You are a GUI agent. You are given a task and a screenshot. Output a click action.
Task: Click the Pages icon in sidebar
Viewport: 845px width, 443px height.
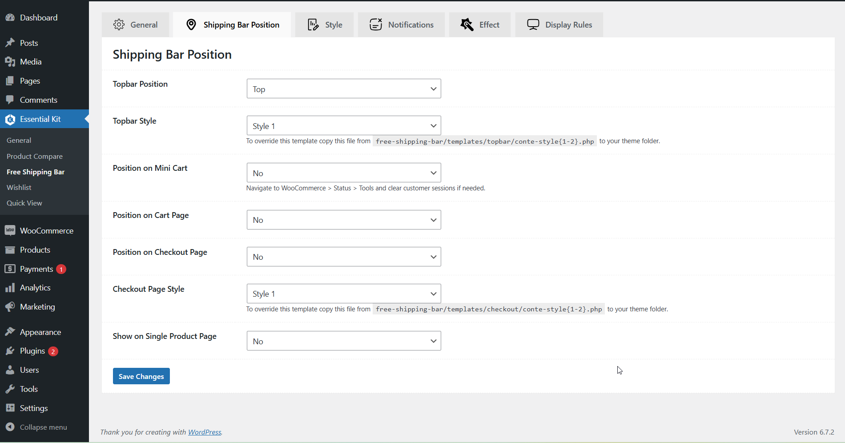(x=10, y=81)
